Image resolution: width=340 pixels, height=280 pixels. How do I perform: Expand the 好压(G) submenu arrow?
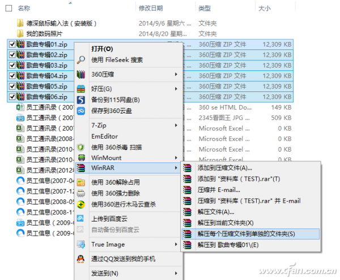pos(176,89)
